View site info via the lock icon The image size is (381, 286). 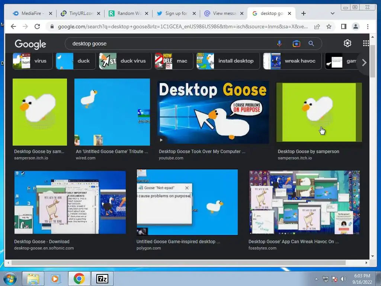[52, 26]
